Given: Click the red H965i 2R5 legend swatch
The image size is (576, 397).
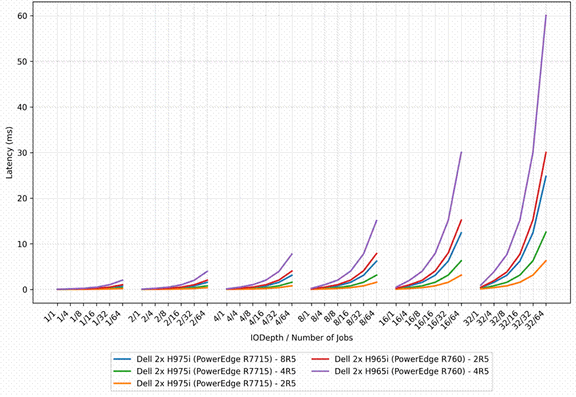Looking at the screenshot, I should [320, 359].
